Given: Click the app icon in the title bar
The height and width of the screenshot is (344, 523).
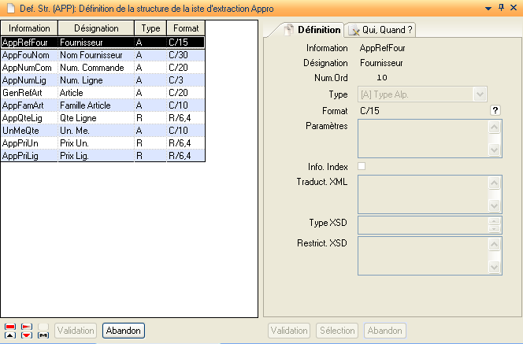Looking at the screenshot, I should (x=9, y=8).
